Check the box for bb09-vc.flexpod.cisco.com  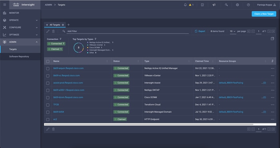[x=48, y=76]
